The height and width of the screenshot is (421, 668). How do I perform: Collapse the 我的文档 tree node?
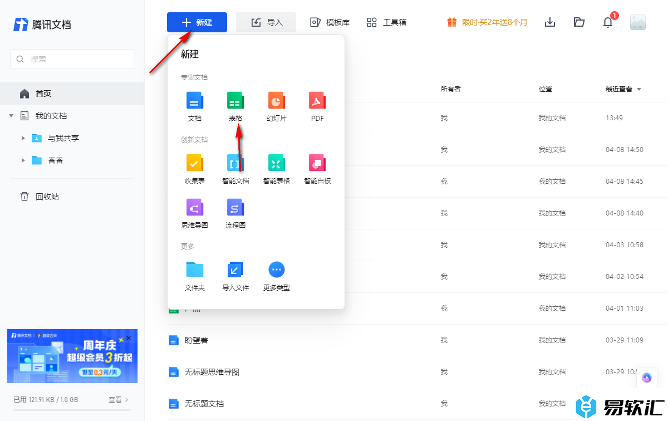11,116
